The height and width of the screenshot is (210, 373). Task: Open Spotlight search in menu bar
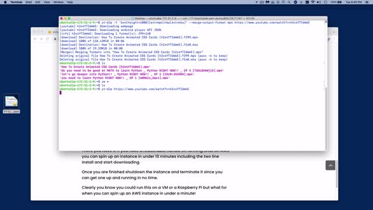[x=289, y=2]
